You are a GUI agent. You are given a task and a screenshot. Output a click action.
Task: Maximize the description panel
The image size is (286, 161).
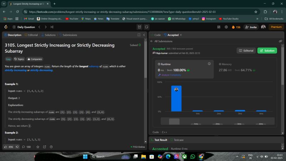point(139,35)
